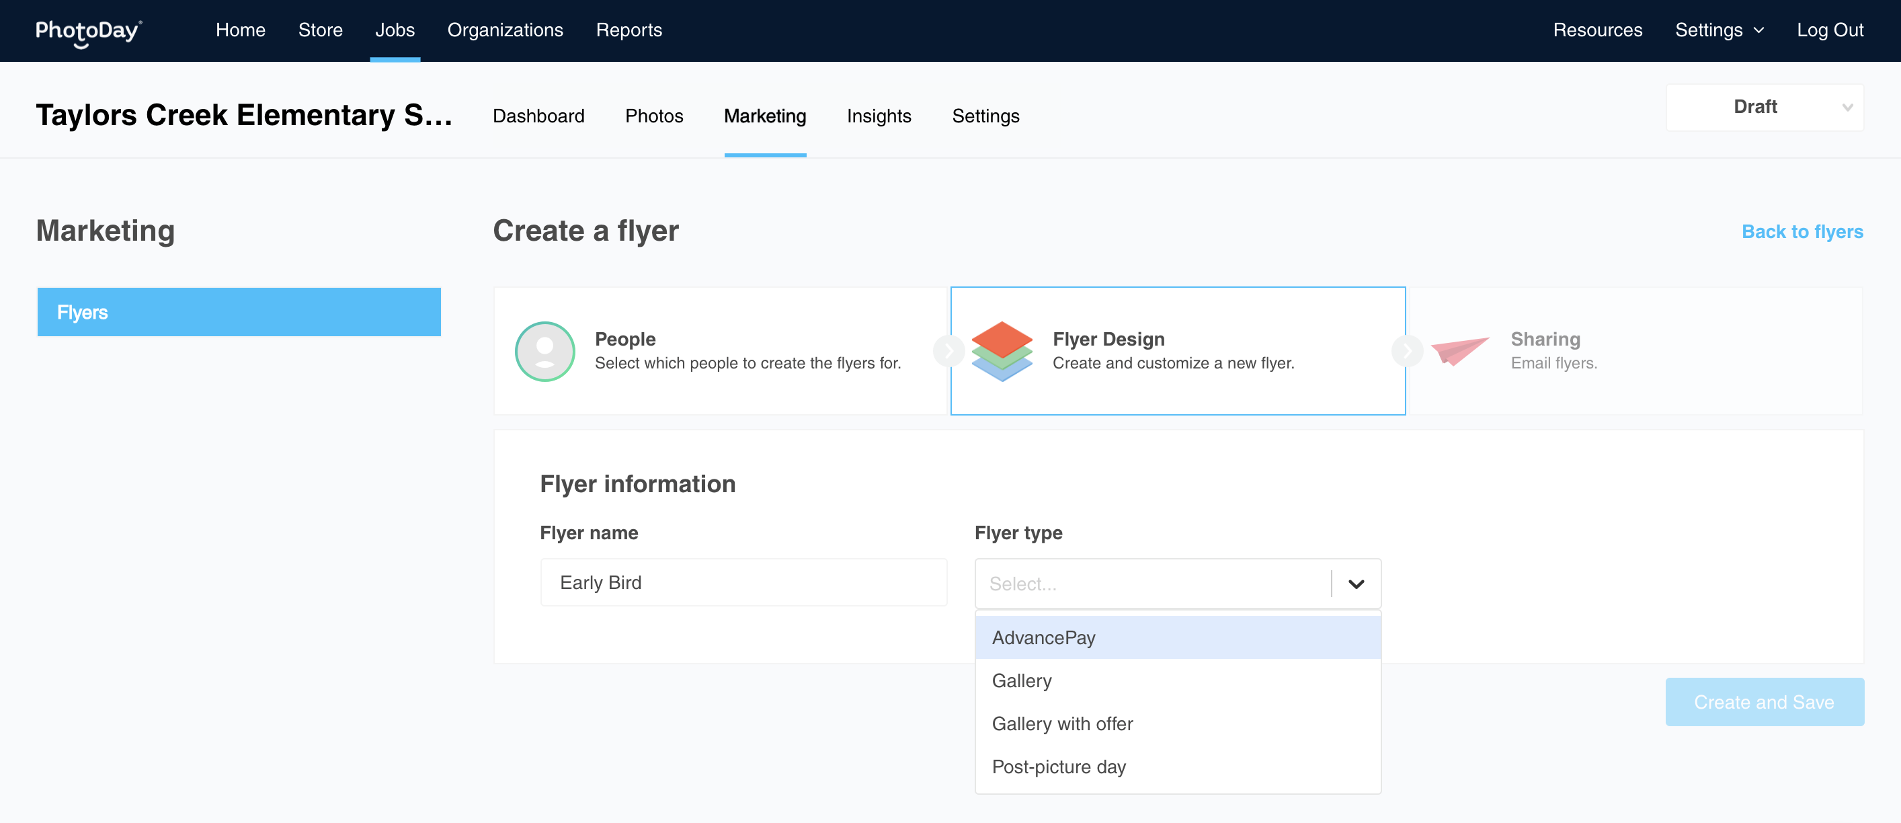Open Organizations in top navigation
The height and width of the screenshot is (823, 1901).
coord(505,30)
